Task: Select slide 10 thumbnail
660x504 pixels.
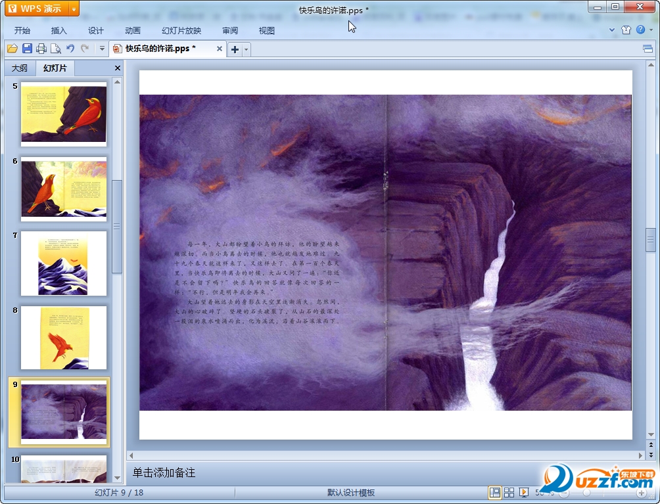Action: 64,469
